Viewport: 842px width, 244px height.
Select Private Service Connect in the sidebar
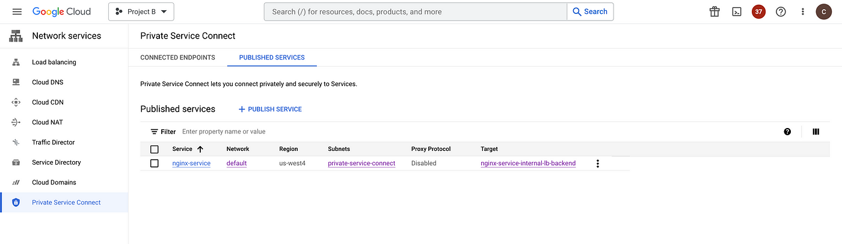click(x=66, y=203)
